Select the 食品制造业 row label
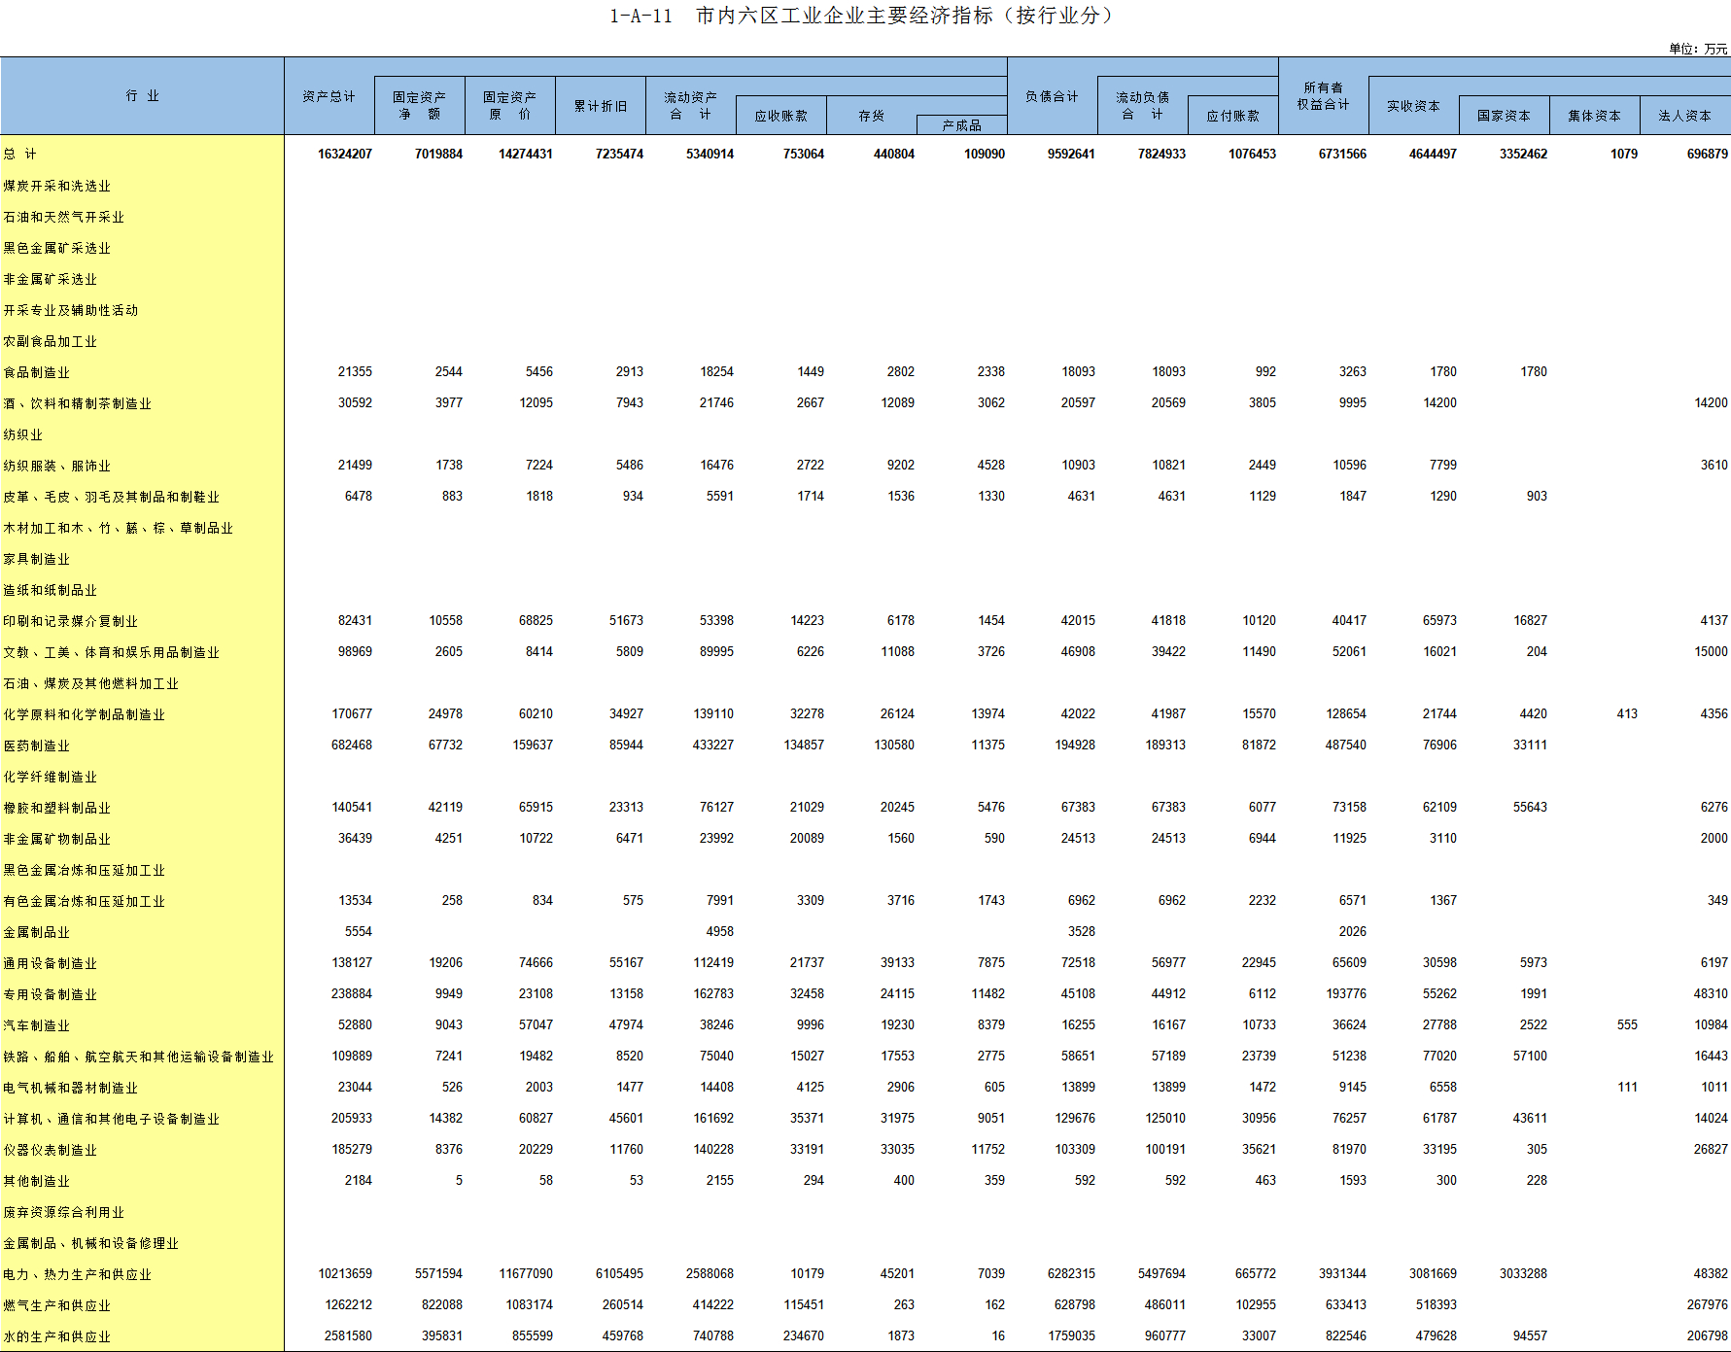 [x=36, y=372]
